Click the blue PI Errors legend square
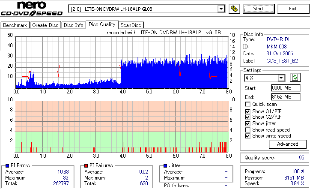The height and width of the screenshot is (189, 310). (7, 166)
